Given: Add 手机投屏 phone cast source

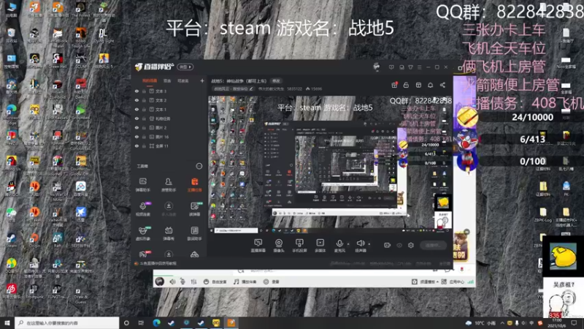Looking at the screenshot, I should [x=299, y=246].
